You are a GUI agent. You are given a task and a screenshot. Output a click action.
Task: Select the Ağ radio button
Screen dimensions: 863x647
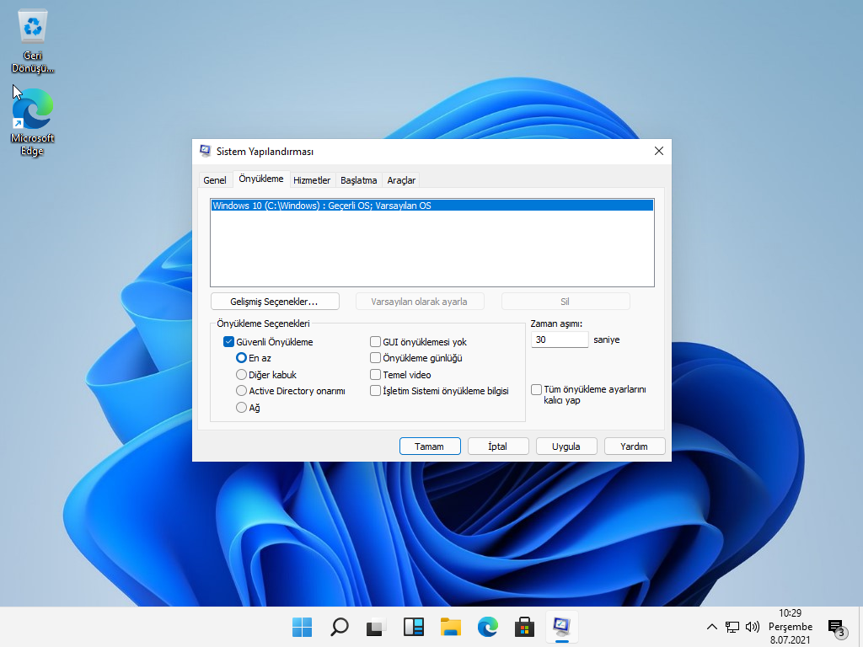pos(240,407)
